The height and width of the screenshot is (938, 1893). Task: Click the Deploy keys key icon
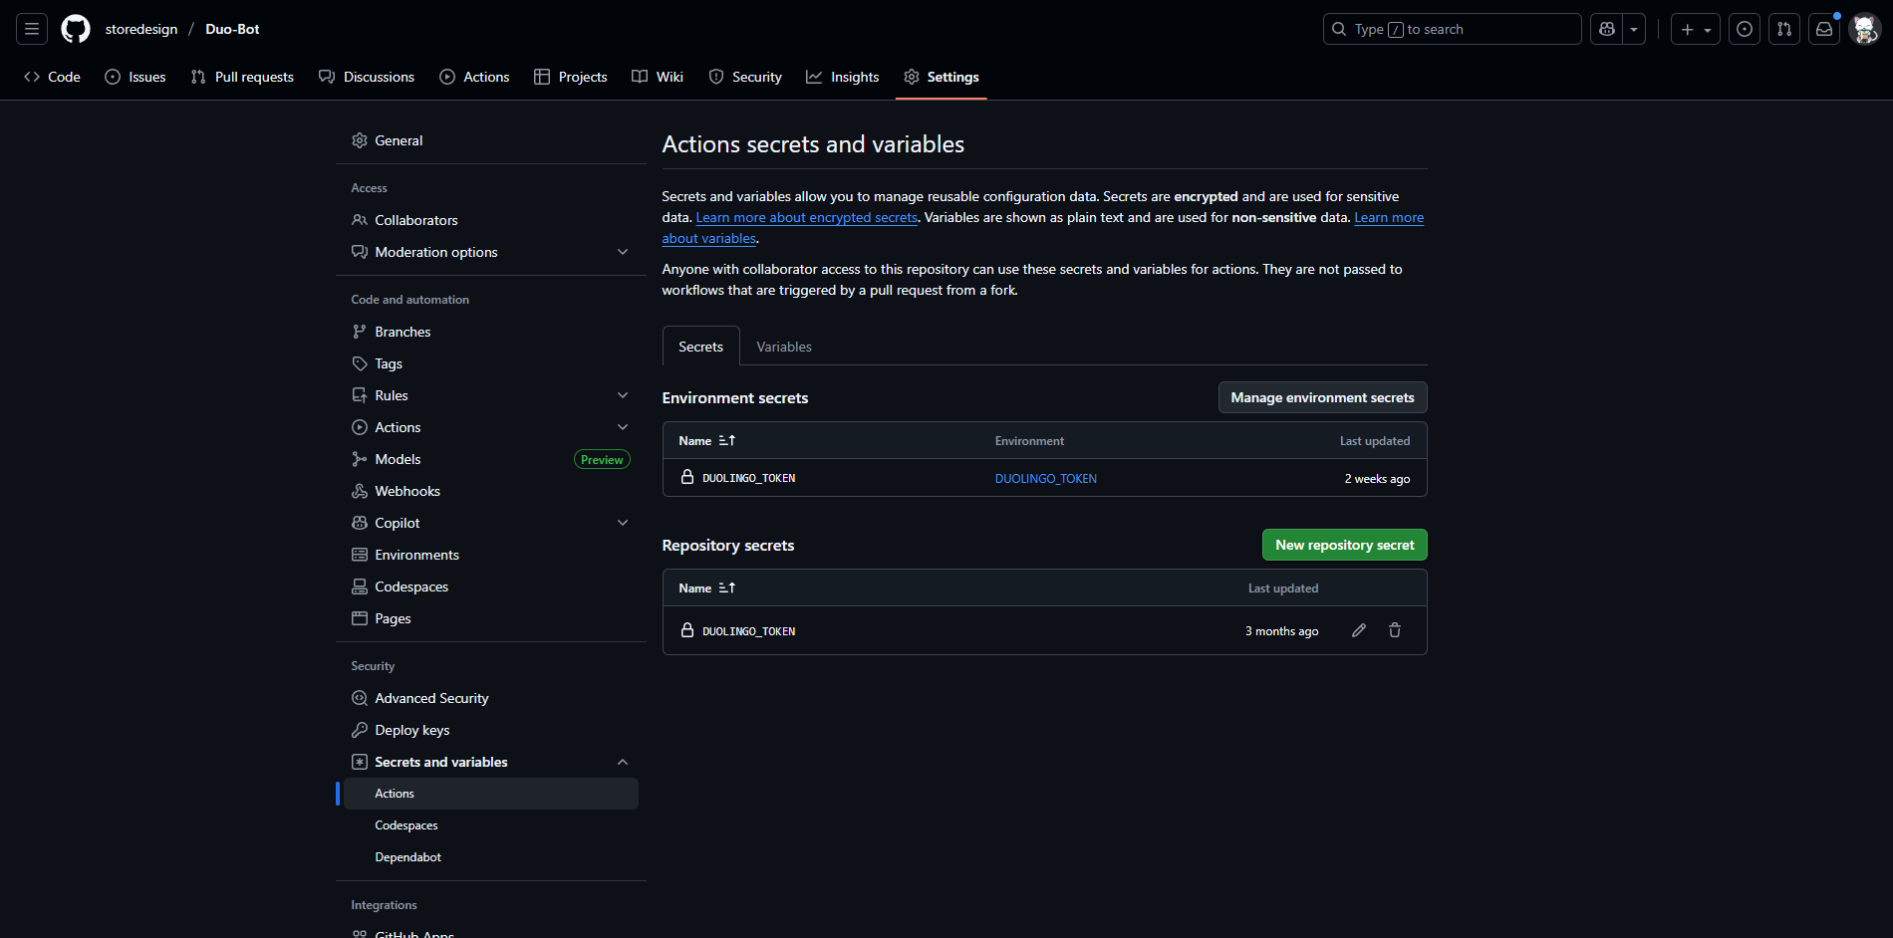360,730
